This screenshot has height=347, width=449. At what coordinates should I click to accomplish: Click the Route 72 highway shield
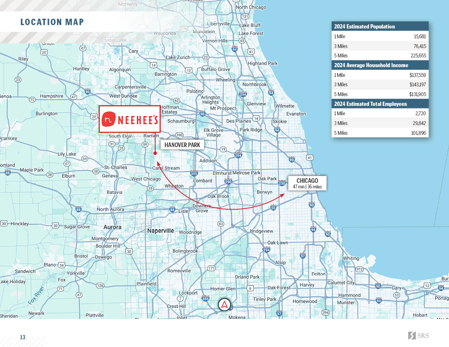click(x=32, y=100)
